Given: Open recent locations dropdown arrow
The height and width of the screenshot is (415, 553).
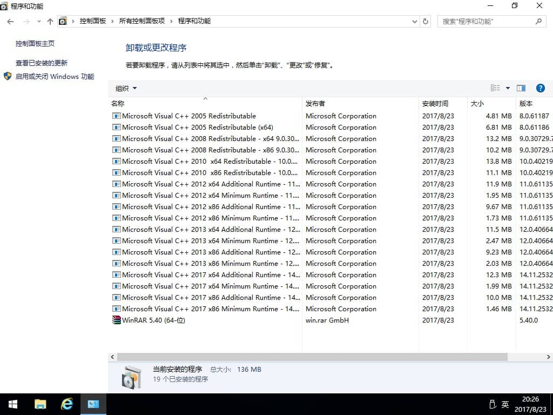Looking at the screenshot, I should pyautogui.click(x=39, y=22).
